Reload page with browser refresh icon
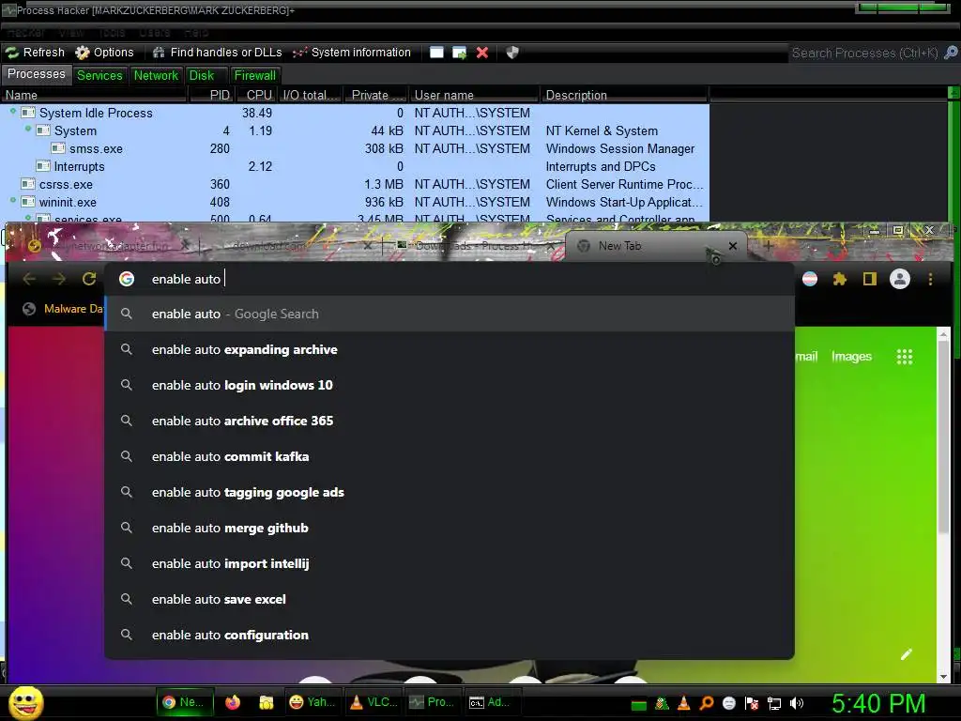Viewport: 961px width, 721px height. [89, 279]
